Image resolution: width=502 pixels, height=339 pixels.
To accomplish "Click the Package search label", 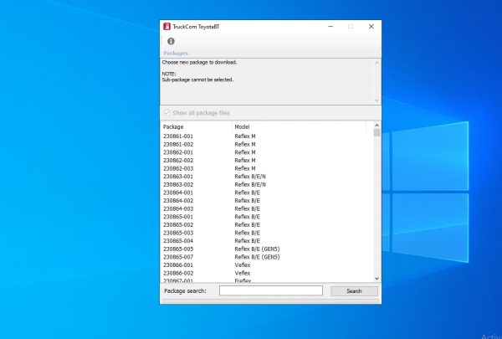I will [185, 291].
